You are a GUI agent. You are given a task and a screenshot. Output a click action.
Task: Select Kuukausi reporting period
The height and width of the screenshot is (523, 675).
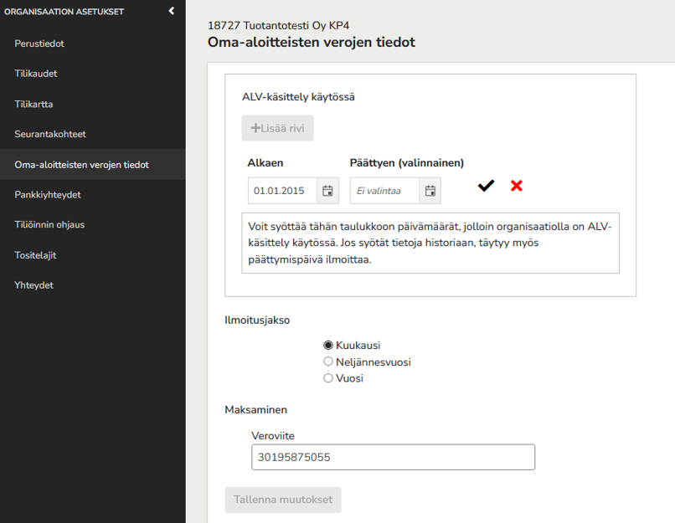328,345
